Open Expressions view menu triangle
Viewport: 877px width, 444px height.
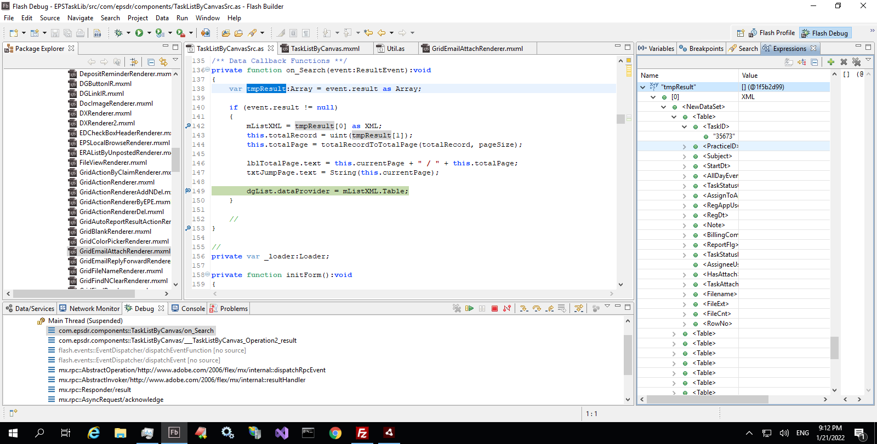868,60
